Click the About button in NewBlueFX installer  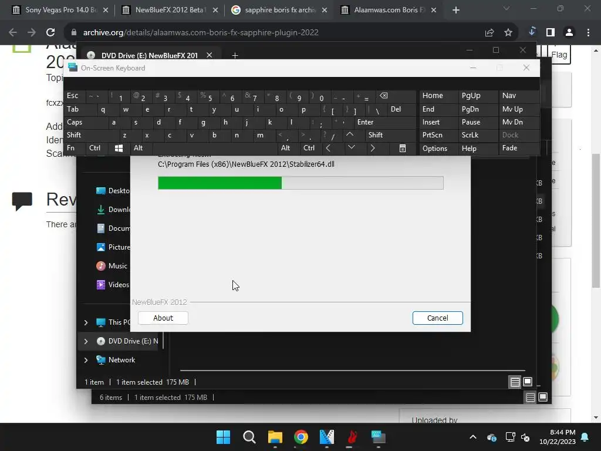pyautogui.click(x=163, y=318)
